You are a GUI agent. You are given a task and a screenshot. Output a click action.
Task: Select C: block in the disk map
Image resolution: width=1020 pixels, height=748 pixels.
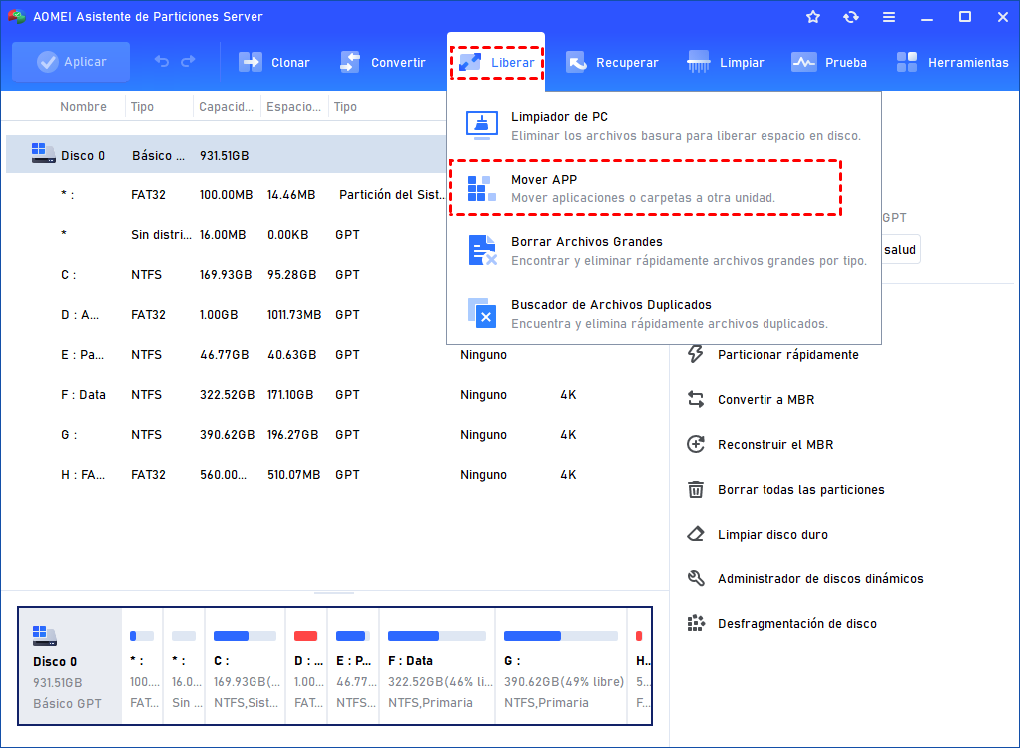point(246,666)
